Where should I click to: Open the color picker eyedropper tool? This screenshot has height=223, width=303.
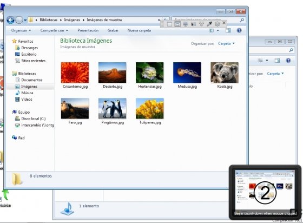click(x=209, y=24)
